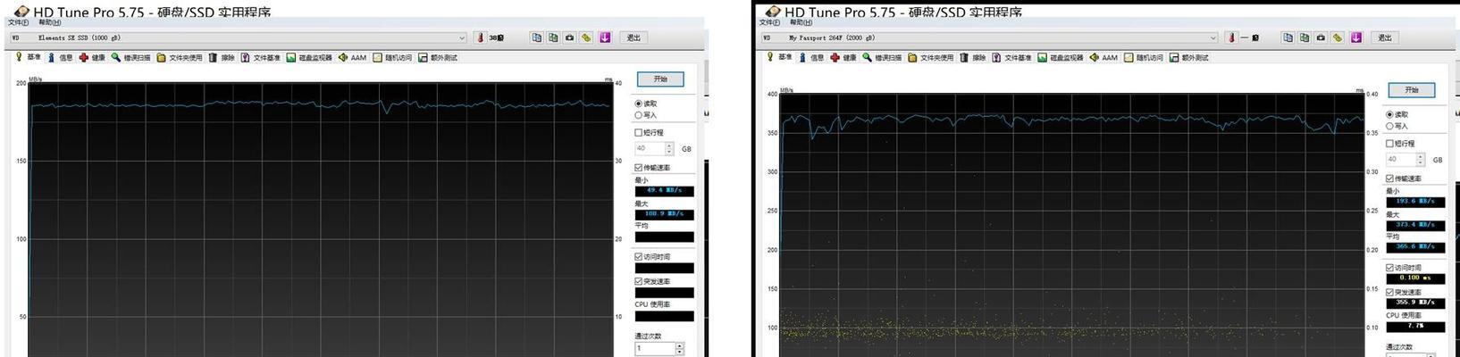Expand the Elements SE SSD drive dropdown
The width and height of the screenshot is (1460, 357).
(x=462, y=37)
